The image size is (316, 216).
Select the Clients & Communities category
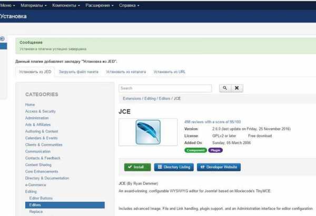point(44,145)
